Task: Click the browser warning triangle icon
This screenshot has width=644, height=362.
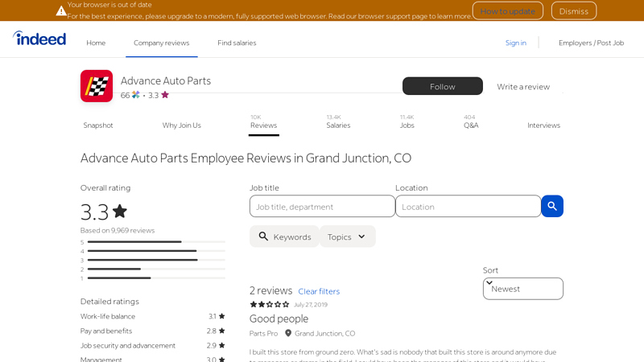Action: pyautogui.click(x=61, y=10)
